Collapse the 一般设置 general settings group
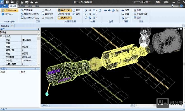Screen dimensions: 185x111 pyautogui.click(x=1, y=36)
